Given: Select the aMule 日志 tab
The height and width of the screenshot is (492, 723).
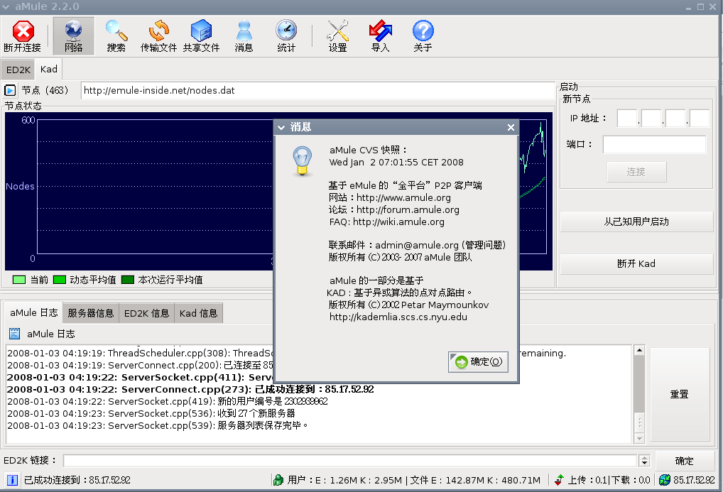Looking at the screenshot, I should tap(33, 312).
